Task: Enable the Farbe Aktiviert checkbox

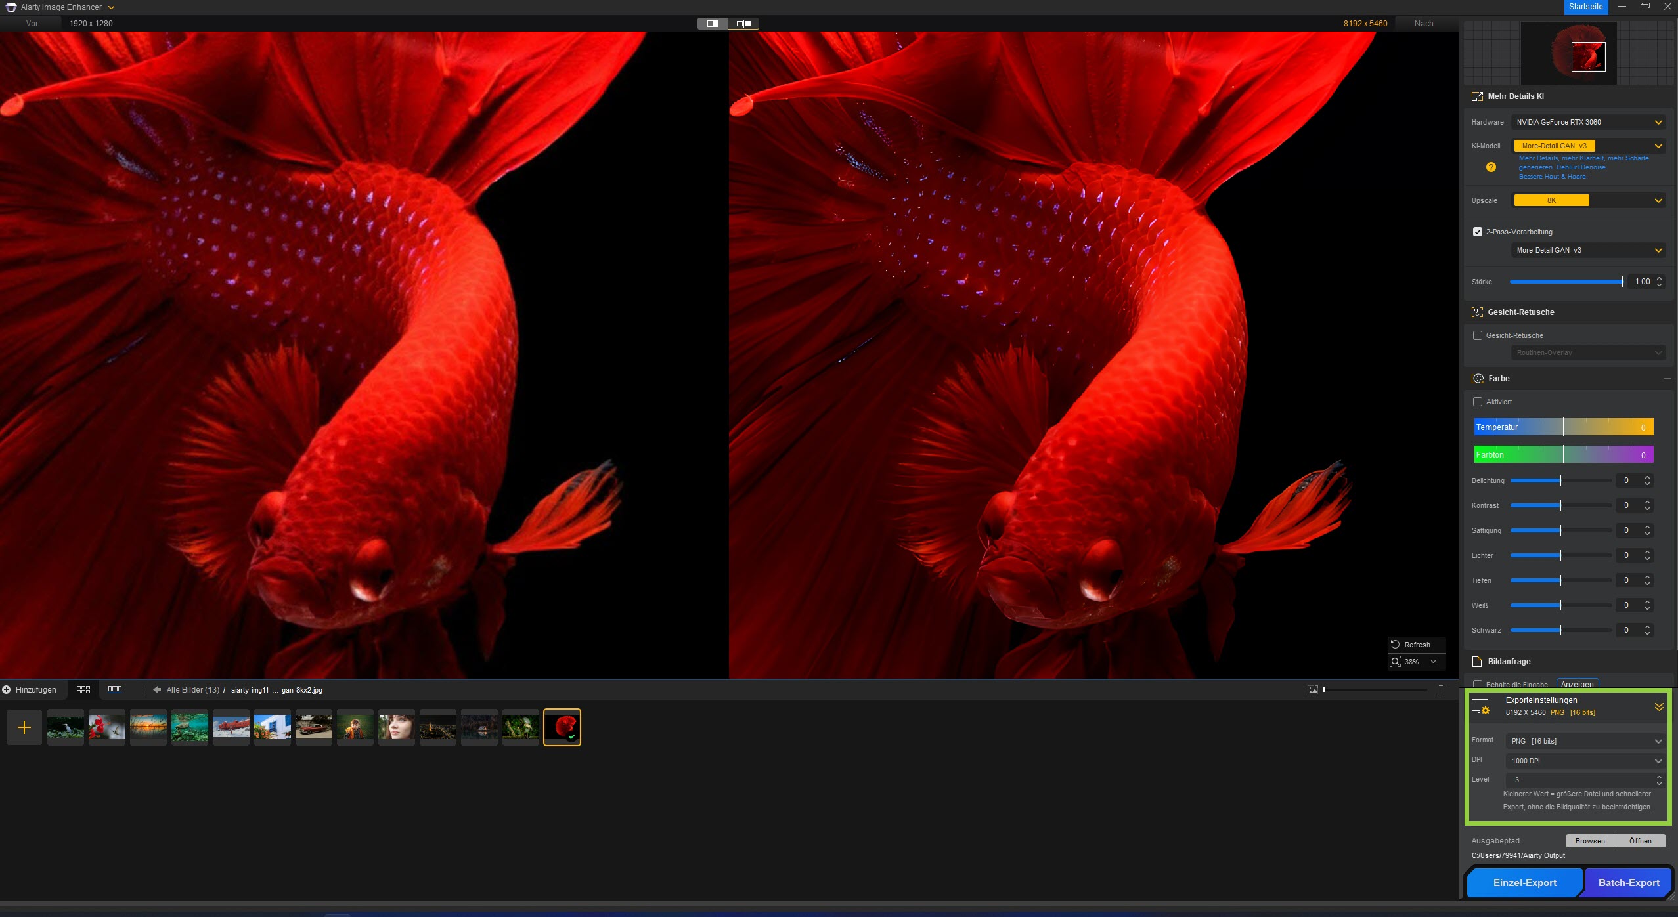Action: click(1478, 402)
